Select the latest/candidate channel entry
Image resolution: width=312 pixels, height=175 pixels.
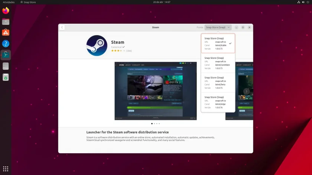coord(218,63)
